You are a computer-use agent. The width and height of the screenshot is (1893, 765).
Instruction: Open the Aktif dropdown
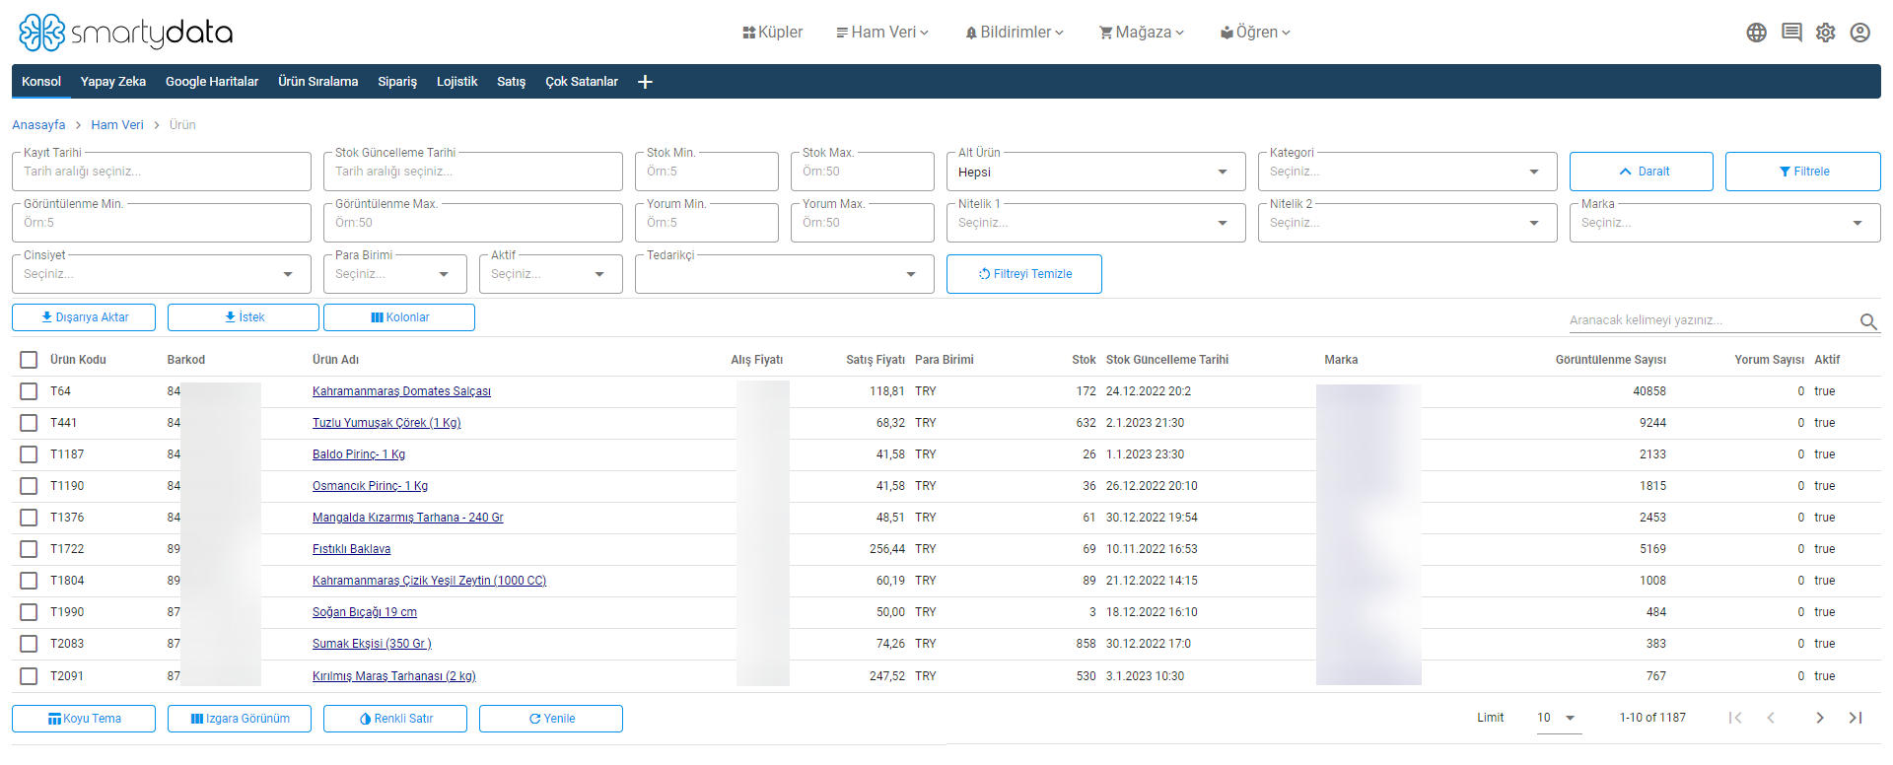550,274
